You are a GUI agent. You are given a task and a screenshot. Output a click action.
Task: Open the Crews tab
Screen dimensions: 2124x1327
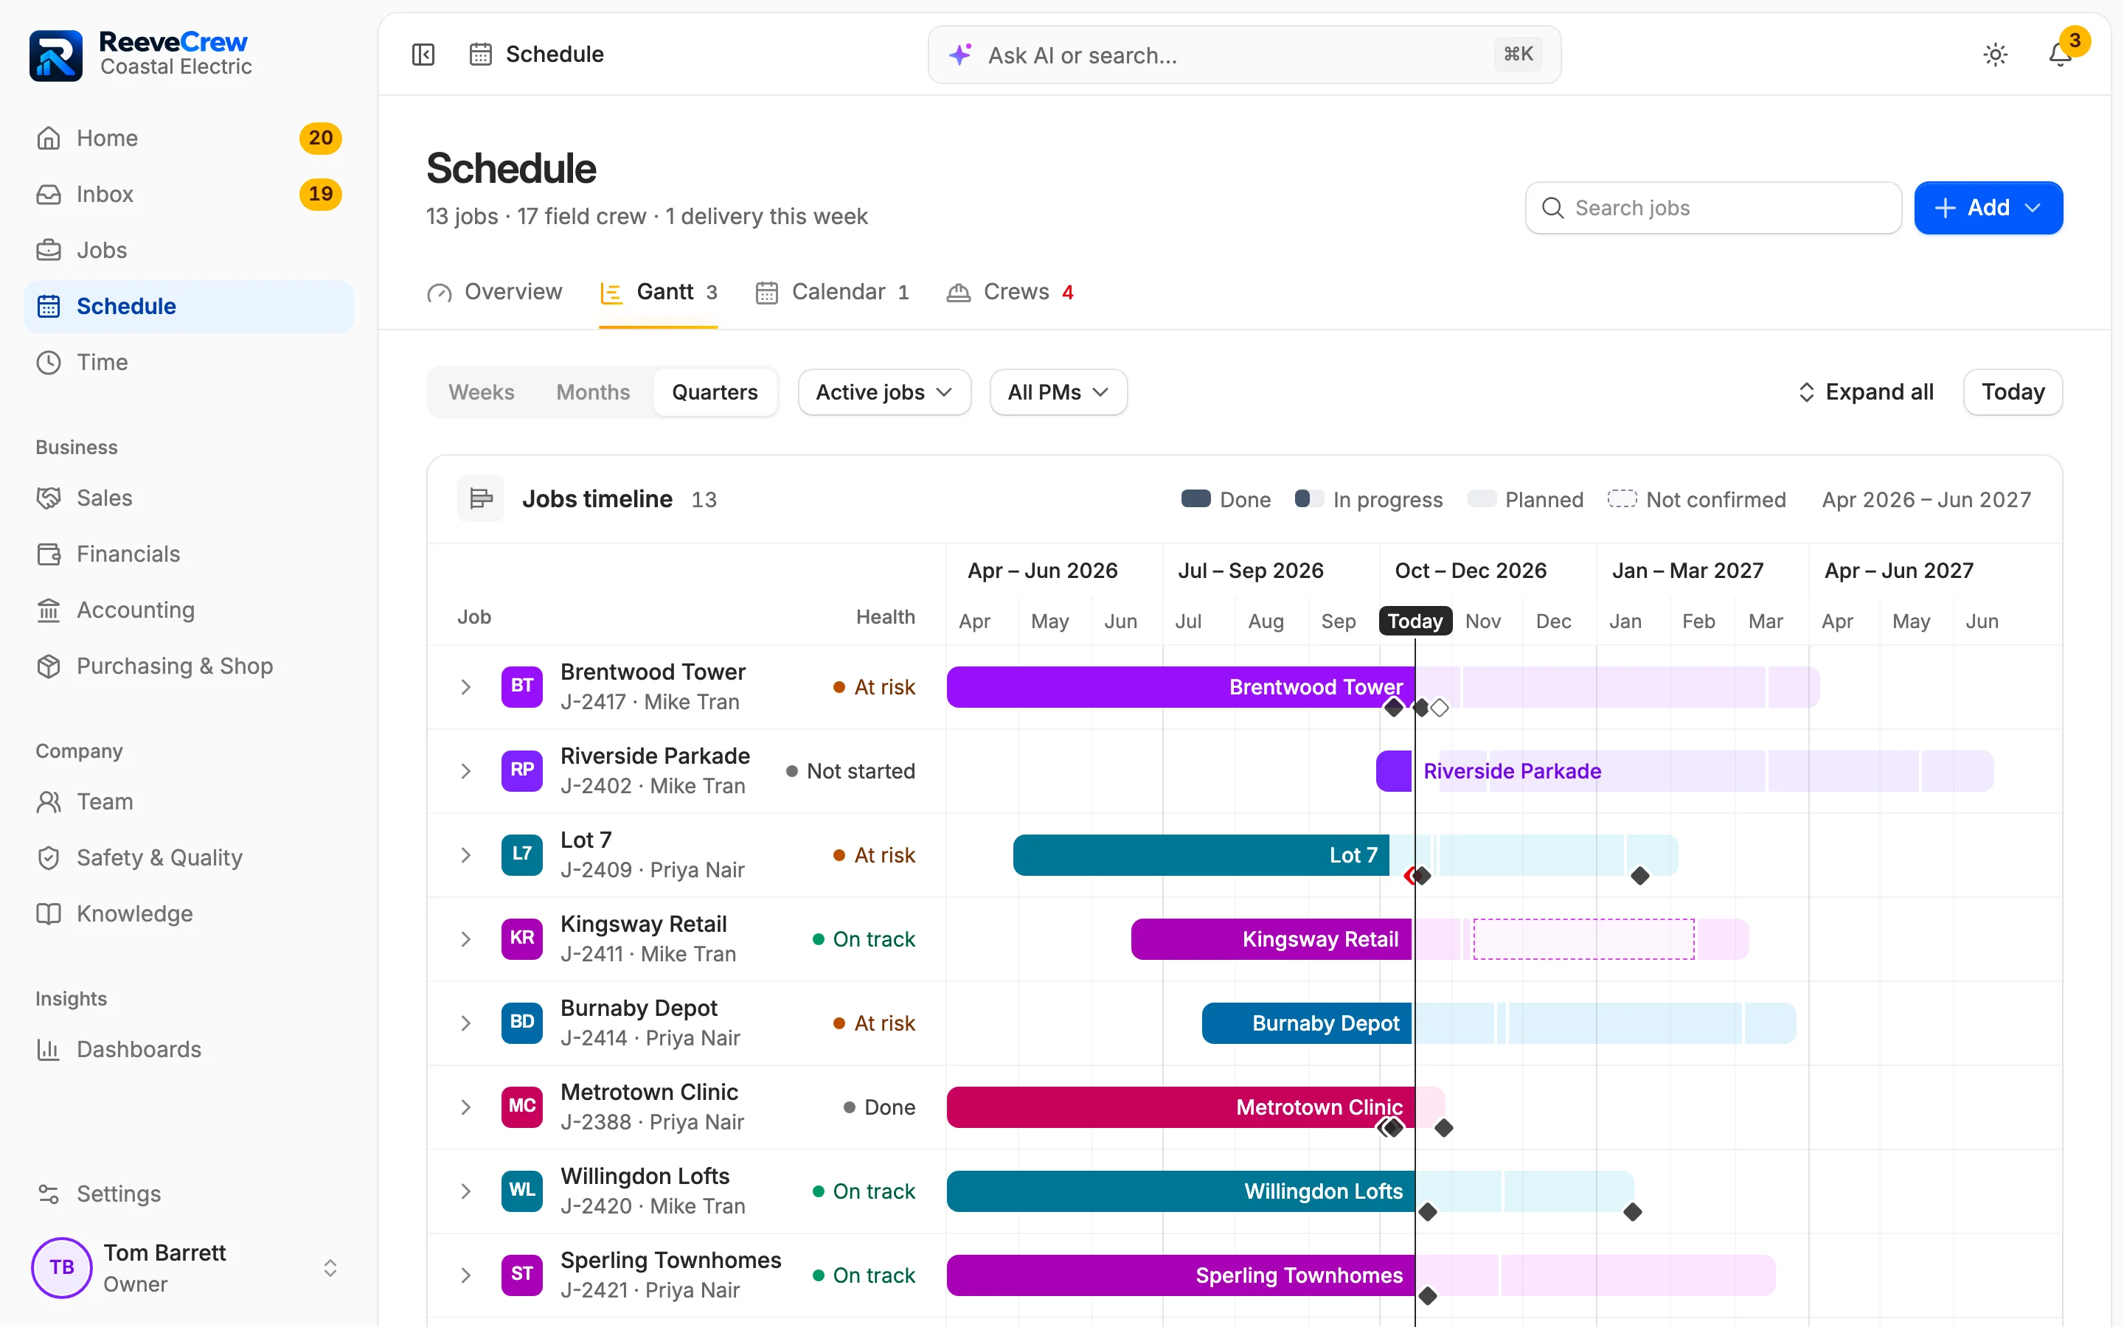tap(1010, 292)
